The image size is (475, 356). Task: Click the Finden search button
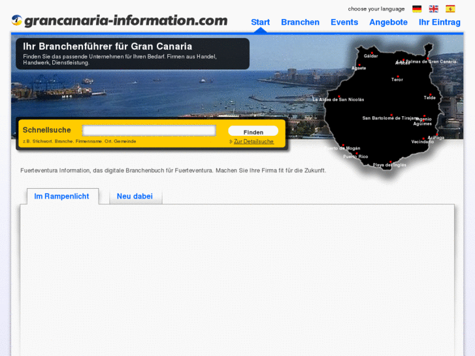coord(254,132)
